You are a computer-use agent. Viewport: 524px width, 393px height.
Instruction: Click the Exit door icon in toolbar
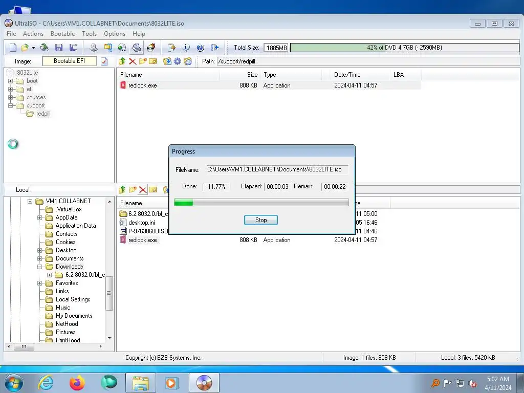point(214,48)
